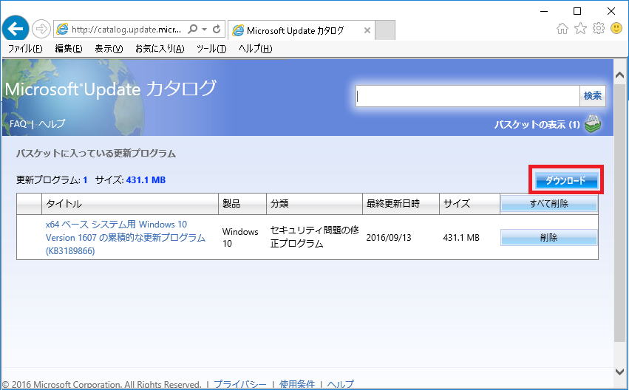Click the smiley feedback icon

[616, 29]
